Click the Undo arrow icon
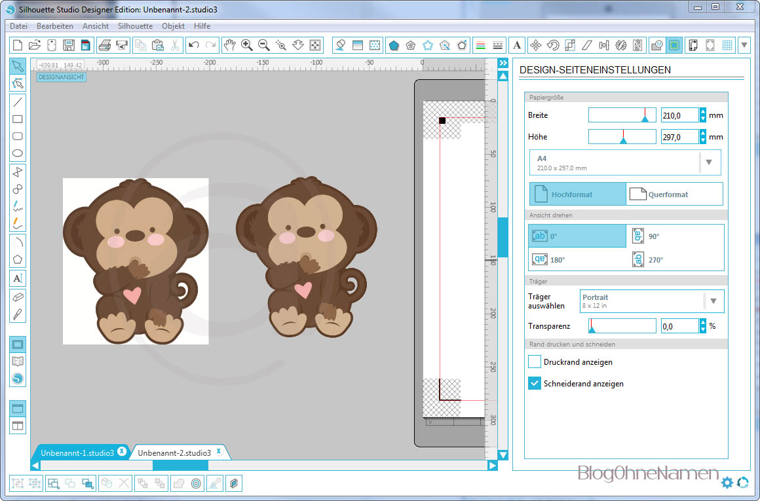Viewport: 760px width, 501px height. [x=193, y=45]
